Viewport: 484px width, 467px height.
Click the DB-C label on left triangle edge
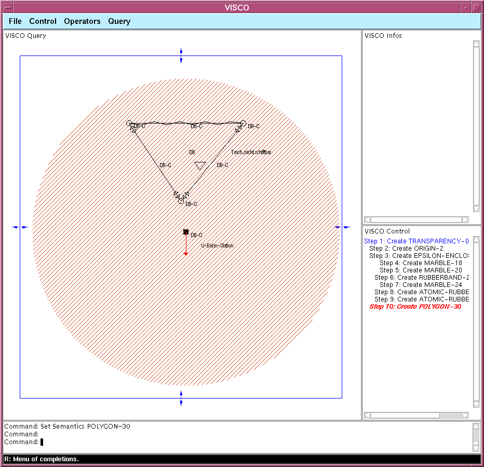tap(165, 165)
